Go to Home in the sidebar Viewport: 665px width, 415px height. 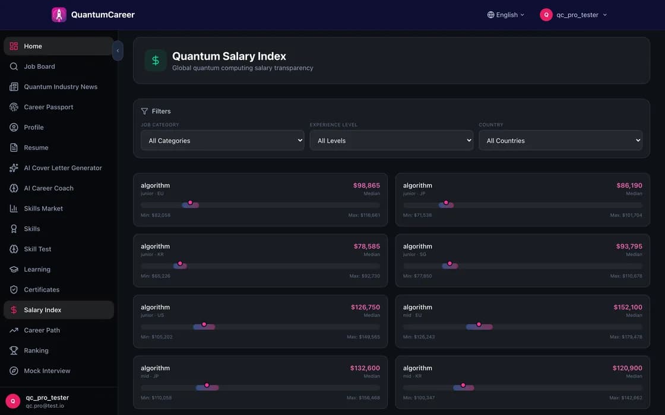(x=59, y=46)
